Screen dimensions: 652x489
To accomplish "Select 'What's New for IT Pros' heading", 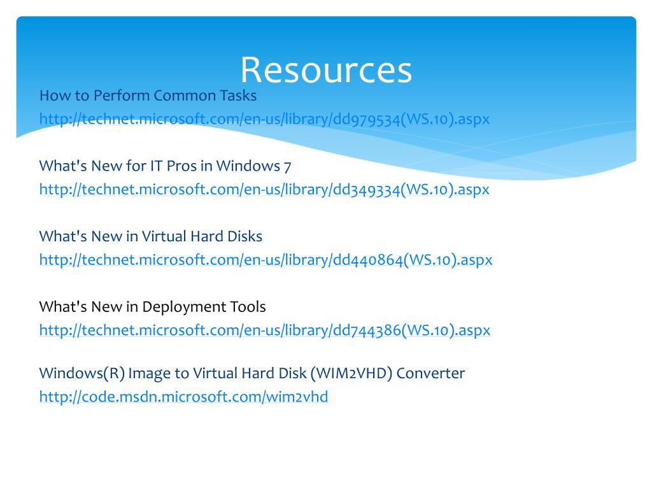I will coord(165,166).
